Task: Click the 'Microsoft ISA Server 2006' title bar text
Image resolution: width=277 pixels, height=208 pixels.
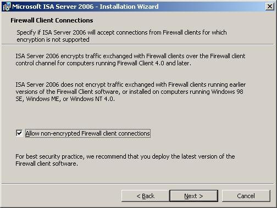Action: (53, 7)
